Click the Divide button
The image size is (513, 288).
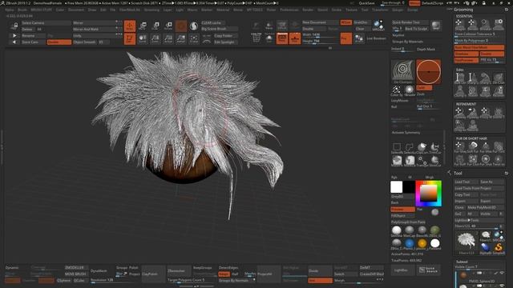(320, 270)
